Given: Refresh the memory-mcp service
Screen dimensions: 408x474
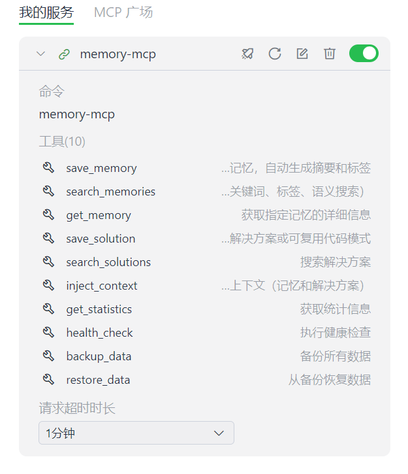Looking at the screenshot, I should [x=275, y=54].
